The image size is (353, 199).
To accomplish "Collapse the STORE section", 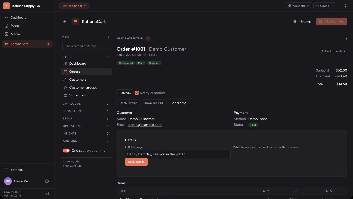I will coord(86,57).
